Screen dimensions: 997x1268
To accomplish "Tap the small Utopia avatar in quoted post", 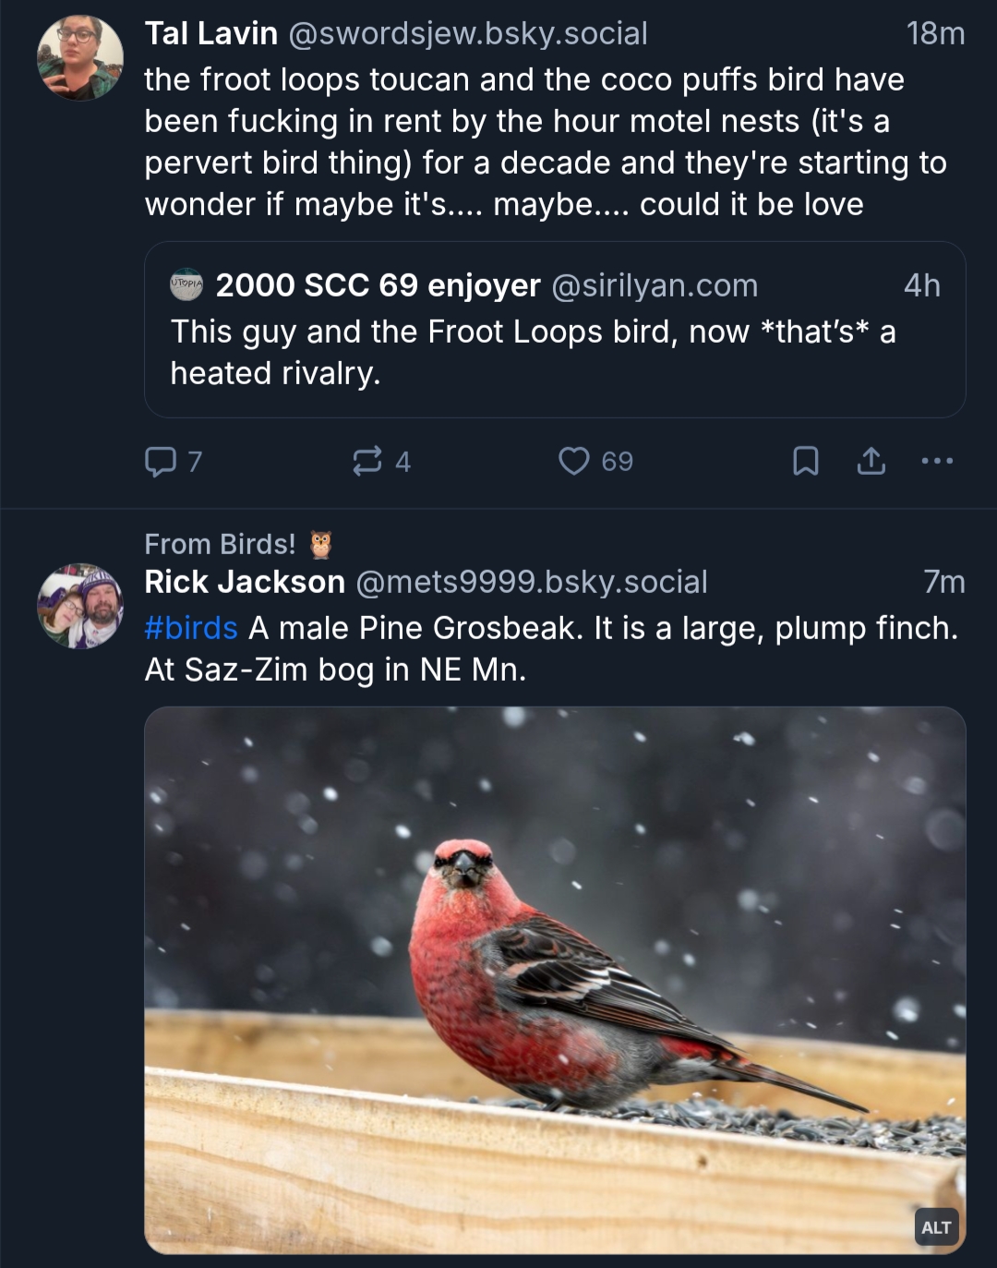I will tap(187, 285).
